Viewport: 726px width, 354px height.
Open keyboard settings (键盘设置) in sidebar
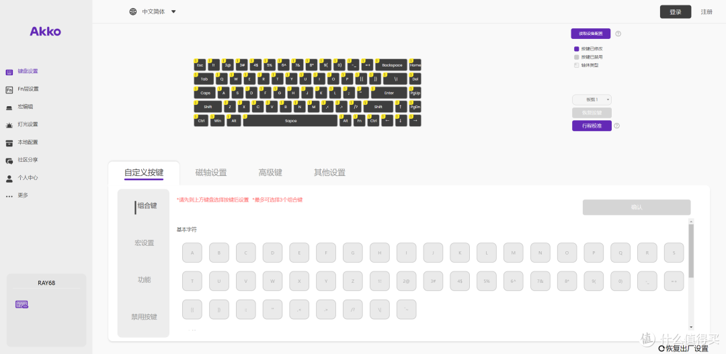[x=28, y=71]
